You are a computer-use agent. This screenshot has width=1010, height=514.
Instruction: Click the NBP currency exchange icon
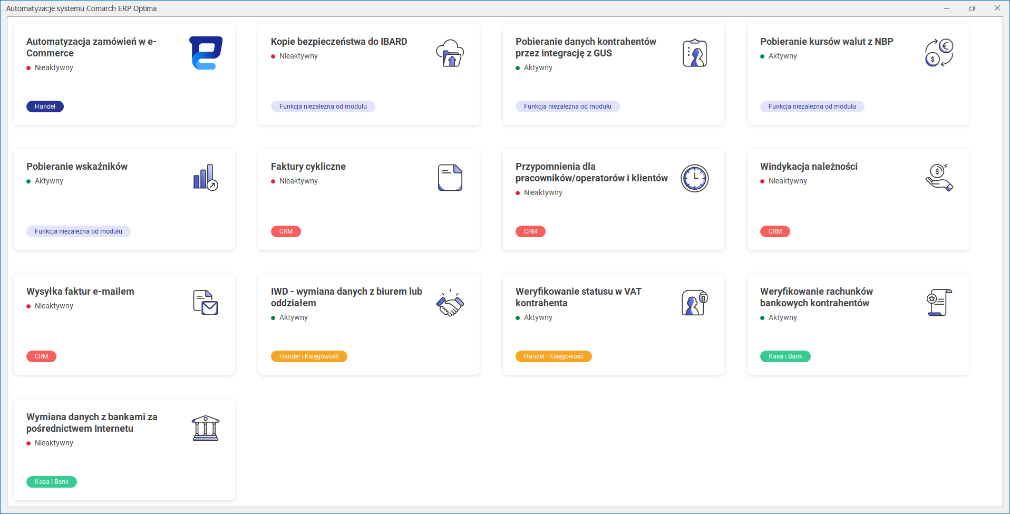click(939, 53)
